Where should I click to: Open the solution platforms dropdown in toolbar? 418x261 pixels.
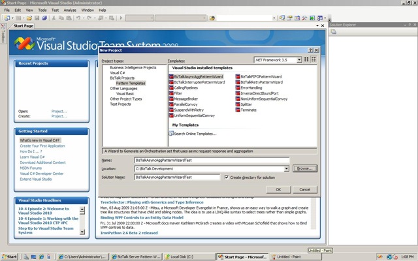tap(204, 18)
